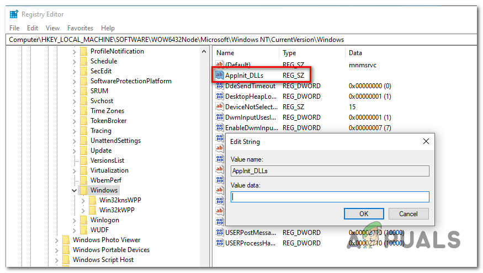Click the tree pane scroll up arrow

[204, 51]
